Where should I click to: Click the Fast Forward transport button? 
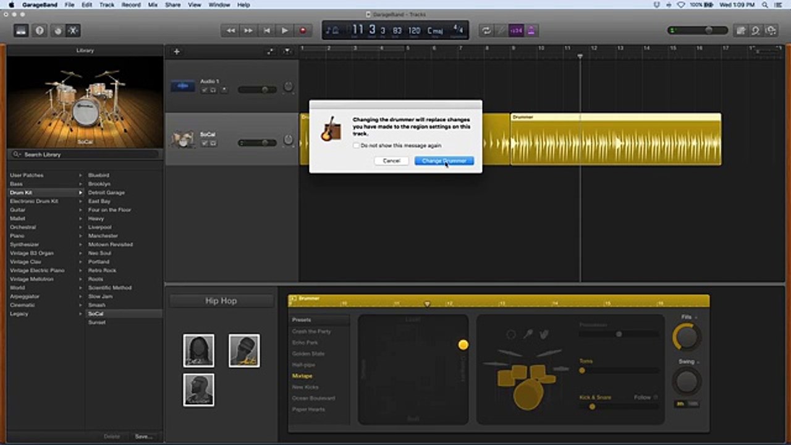pyautogui.click(x=248, y=30)
